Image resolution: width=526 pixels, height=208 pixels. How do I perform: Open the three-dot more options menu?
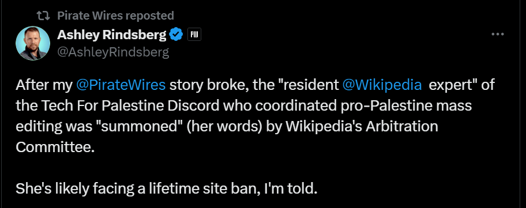click(x=498, y=34)
